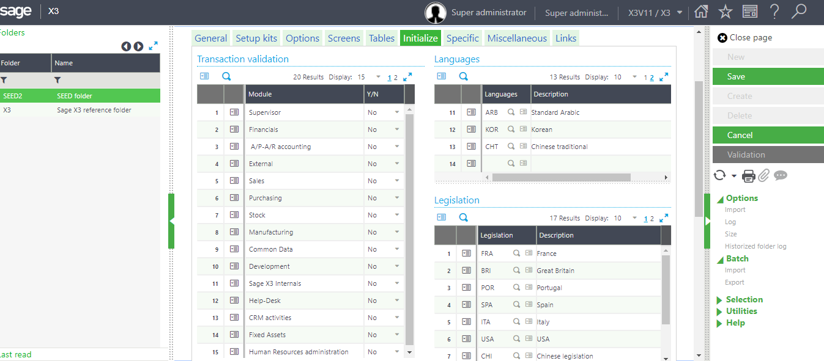
Task: Expand the Transaction validation grid to full screen
Action: tap(407, 77)
